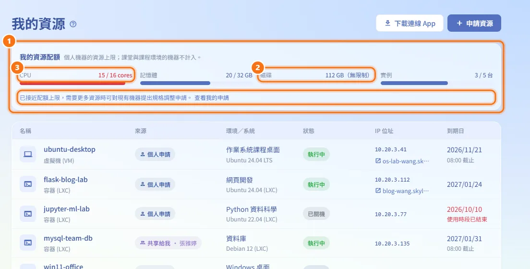The image size is (530, 269).
Task: Click the Python 資料科學 environment text
Action: point(252,209)
